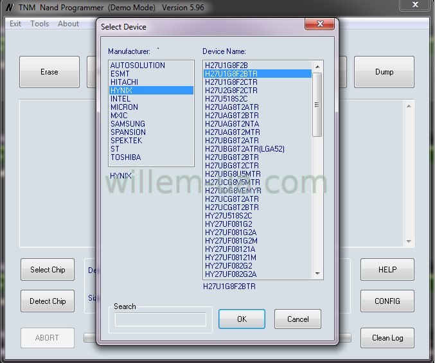The width and height of the screenshot is (435, 363).
Task: Select device H27UAG8T2NTA
Action: pyautogui.click(x=258, y=124)
